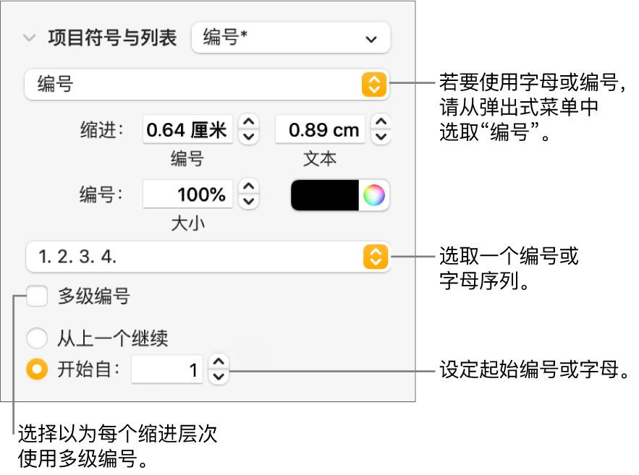The width and height of the screenshot is (639, 475).
Task: Collapse the 项目符号与列表 section
Action: (x=29, y=38)
